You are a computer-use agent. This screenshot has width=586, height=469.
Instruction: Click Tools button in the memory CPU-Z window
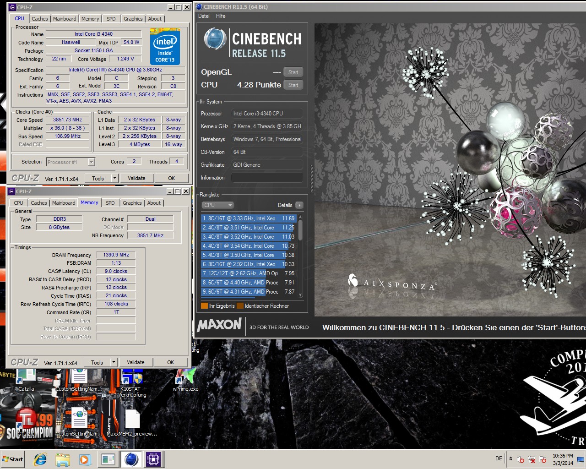pyautogui.click(x=97, y=363)
